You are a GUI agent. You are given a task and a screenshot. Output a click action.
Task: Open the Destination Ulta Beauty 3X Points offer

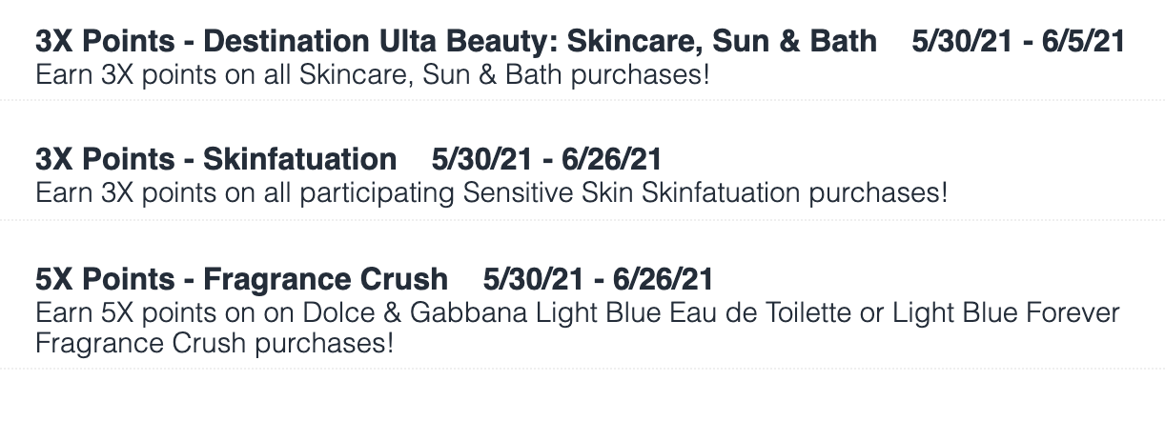click(456, 41)
